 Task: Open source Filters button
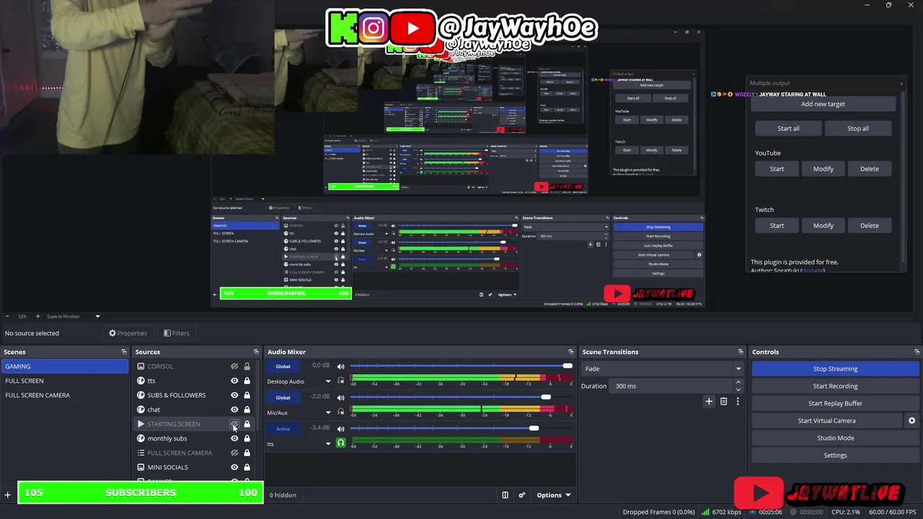tap(176, 333)
